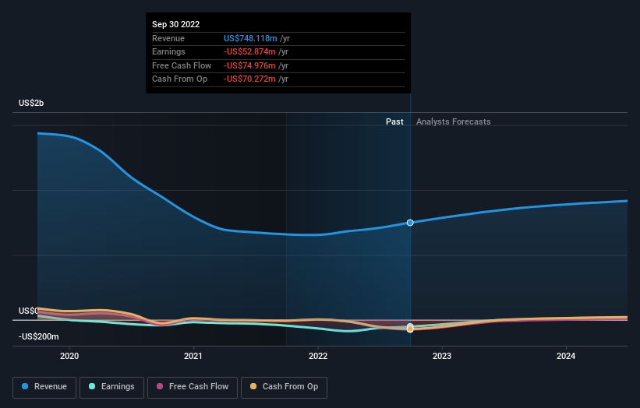
Task: Toggle the Earnings legend button
Action: tap(111, 387)
